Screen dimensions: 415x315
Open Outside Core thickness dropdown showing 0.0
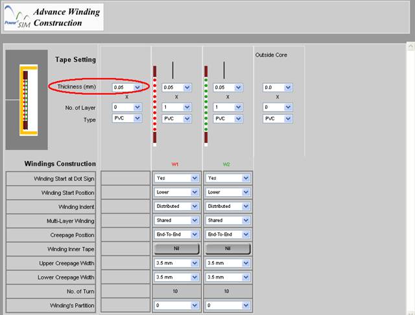278,88
